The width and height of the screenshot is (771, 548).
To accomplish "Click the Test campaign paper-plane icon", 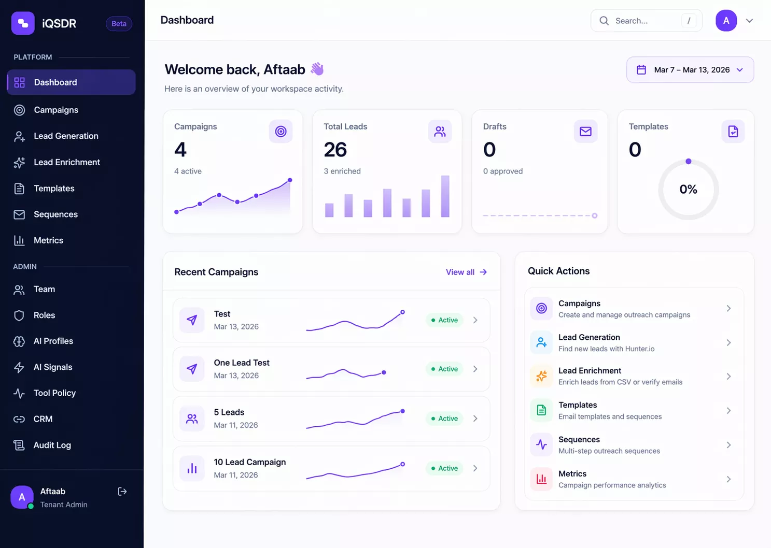I will [x=192, y=320].
